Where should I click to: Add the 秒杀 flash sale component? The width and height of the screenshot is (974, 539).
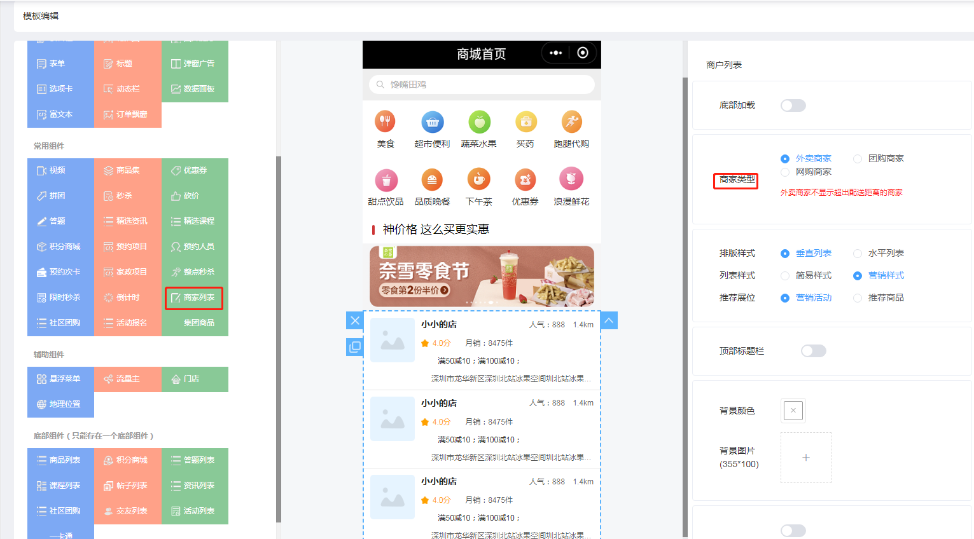tap(127, 196)
